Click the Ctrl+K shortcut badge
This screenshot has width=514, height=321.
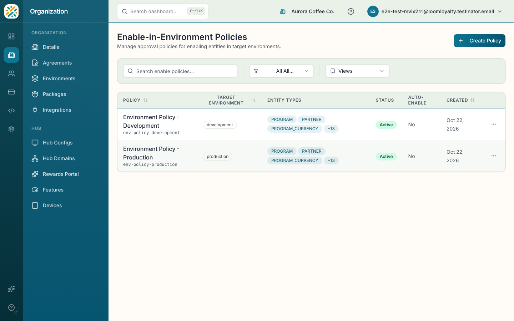tap(196, 11)
